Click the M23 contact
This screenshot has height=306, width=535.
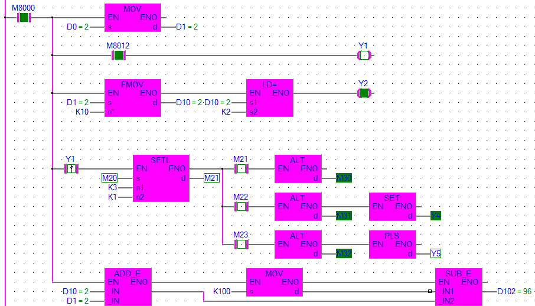pyautogui.click(x=241, y=245)
